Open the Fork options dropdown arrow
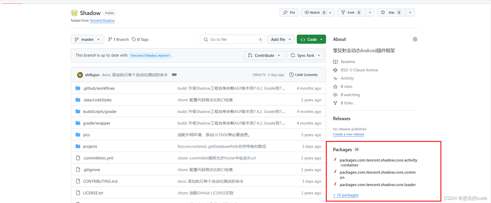491x203 pixels. pyautogui.click(x=370, y=12)
